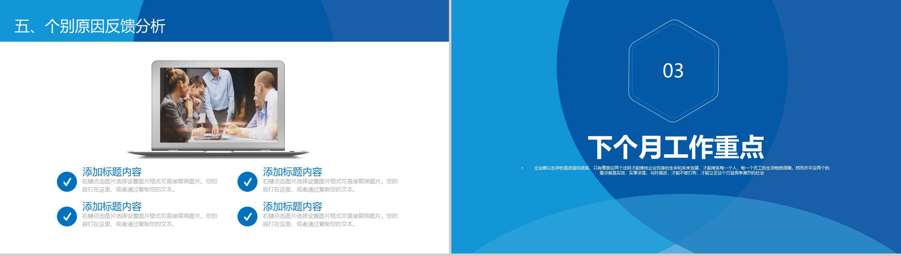Screen dimensions: 901x256
Task: Click the top-right blue checkmark icon
Action: coord(247,182)
